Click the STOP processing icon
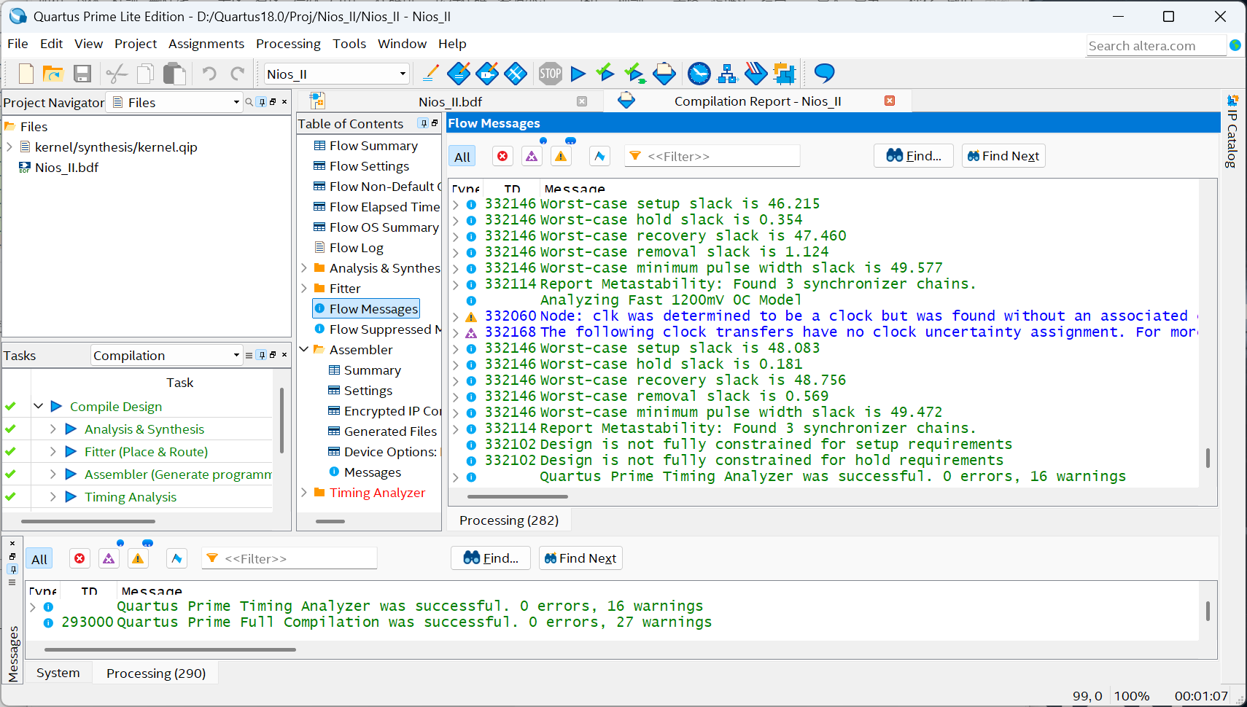 [x=551, y=73]
